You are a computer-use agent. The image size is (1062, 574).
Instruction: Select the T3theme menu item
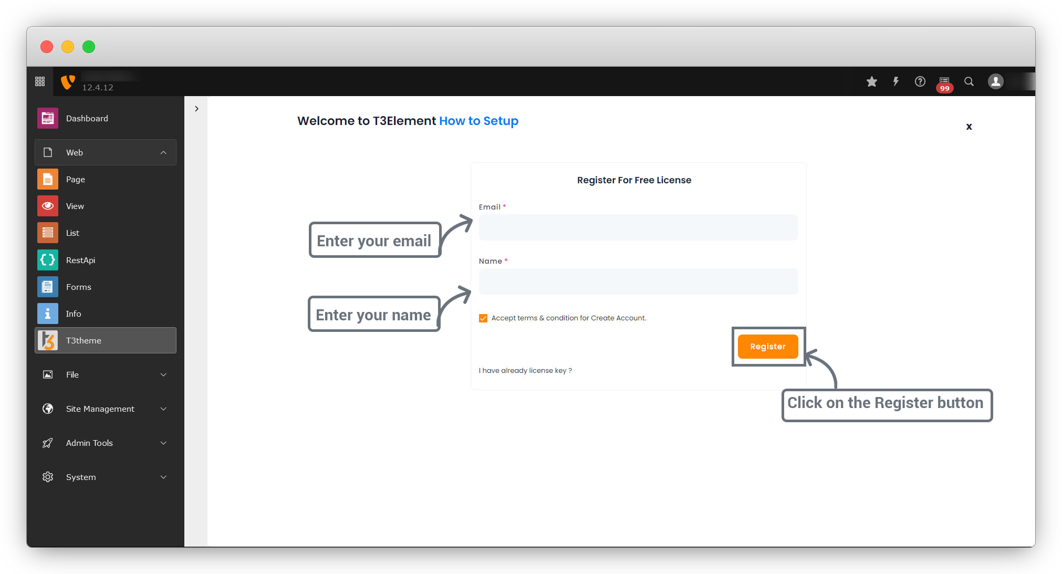point(106,340)
